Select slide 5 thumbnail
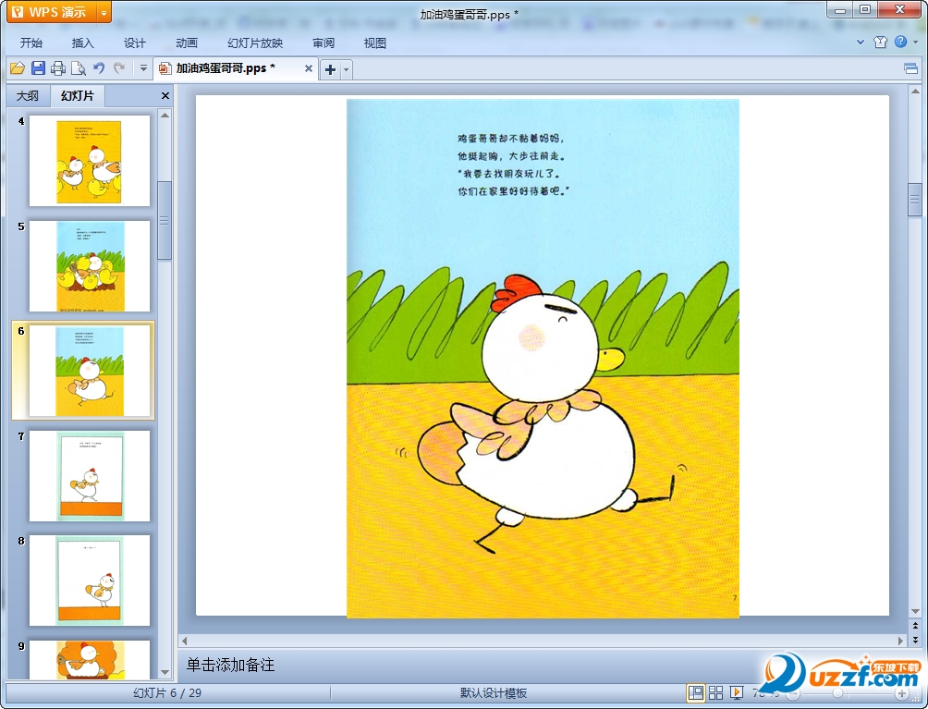Image resolution: width=928 pixels, height=709 pixels. click(x=90, y=266)
